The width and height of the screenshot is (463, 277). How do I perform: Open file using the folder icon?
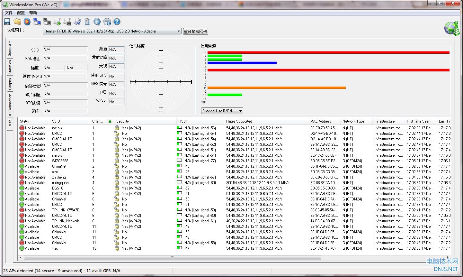(x=17, y=22)
